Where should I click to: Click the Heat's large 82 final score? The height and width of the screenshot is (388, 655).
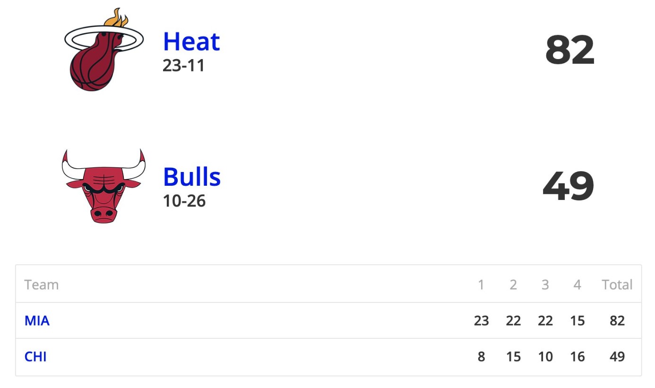pyautogui.click(x=569, y=50)
